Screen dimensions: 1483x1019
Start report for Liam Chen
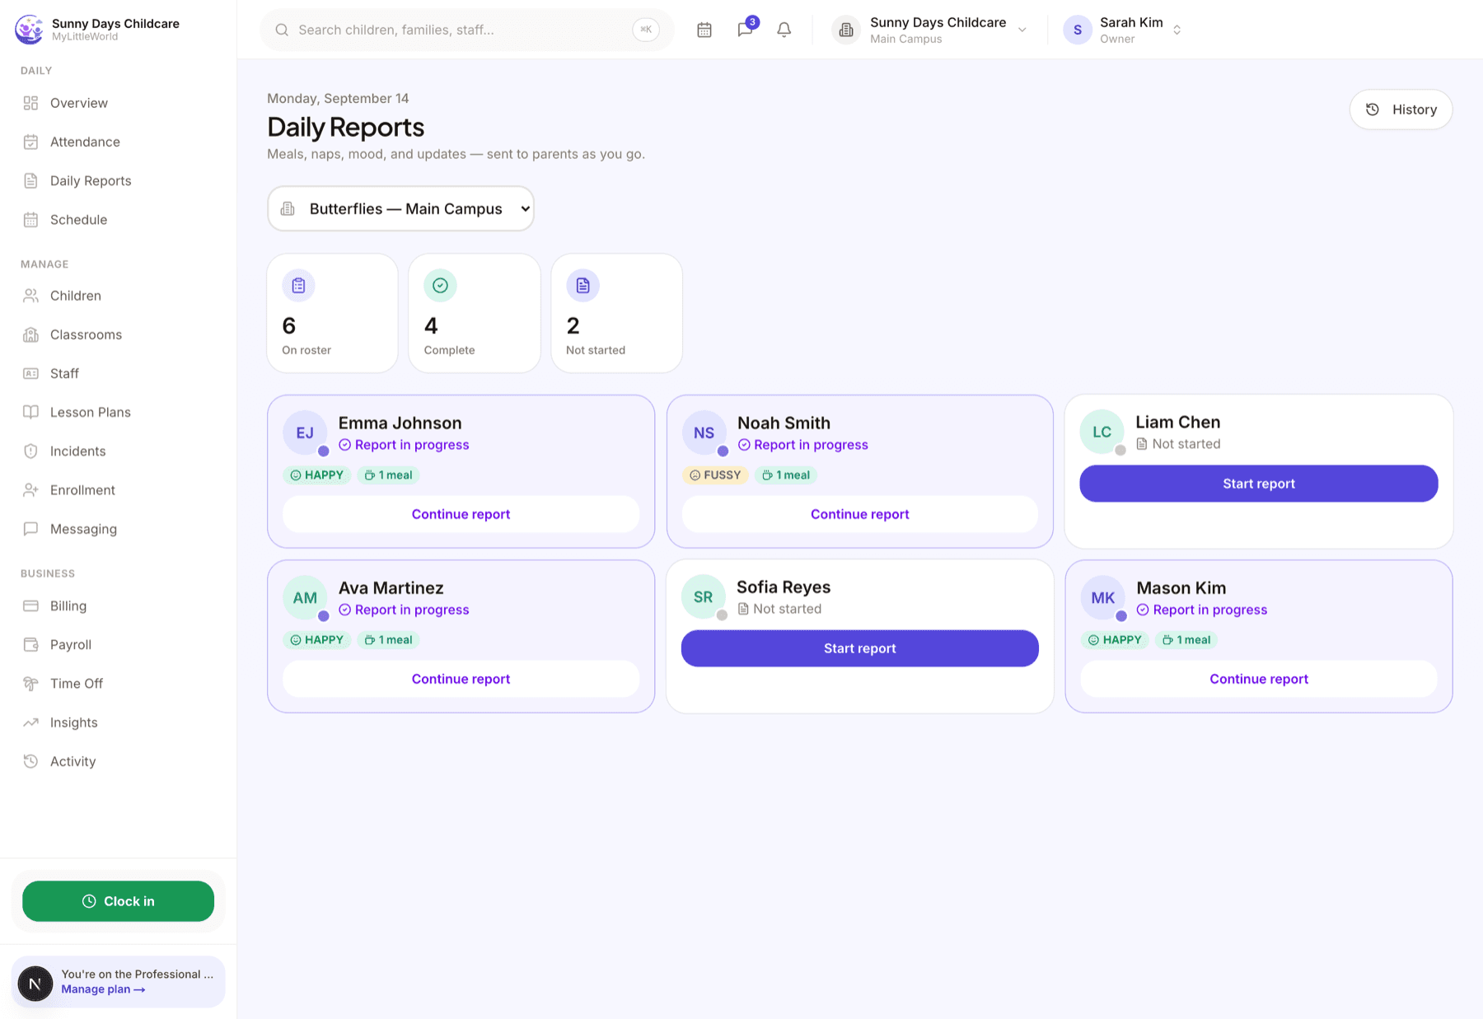(x=1258, y=484)
